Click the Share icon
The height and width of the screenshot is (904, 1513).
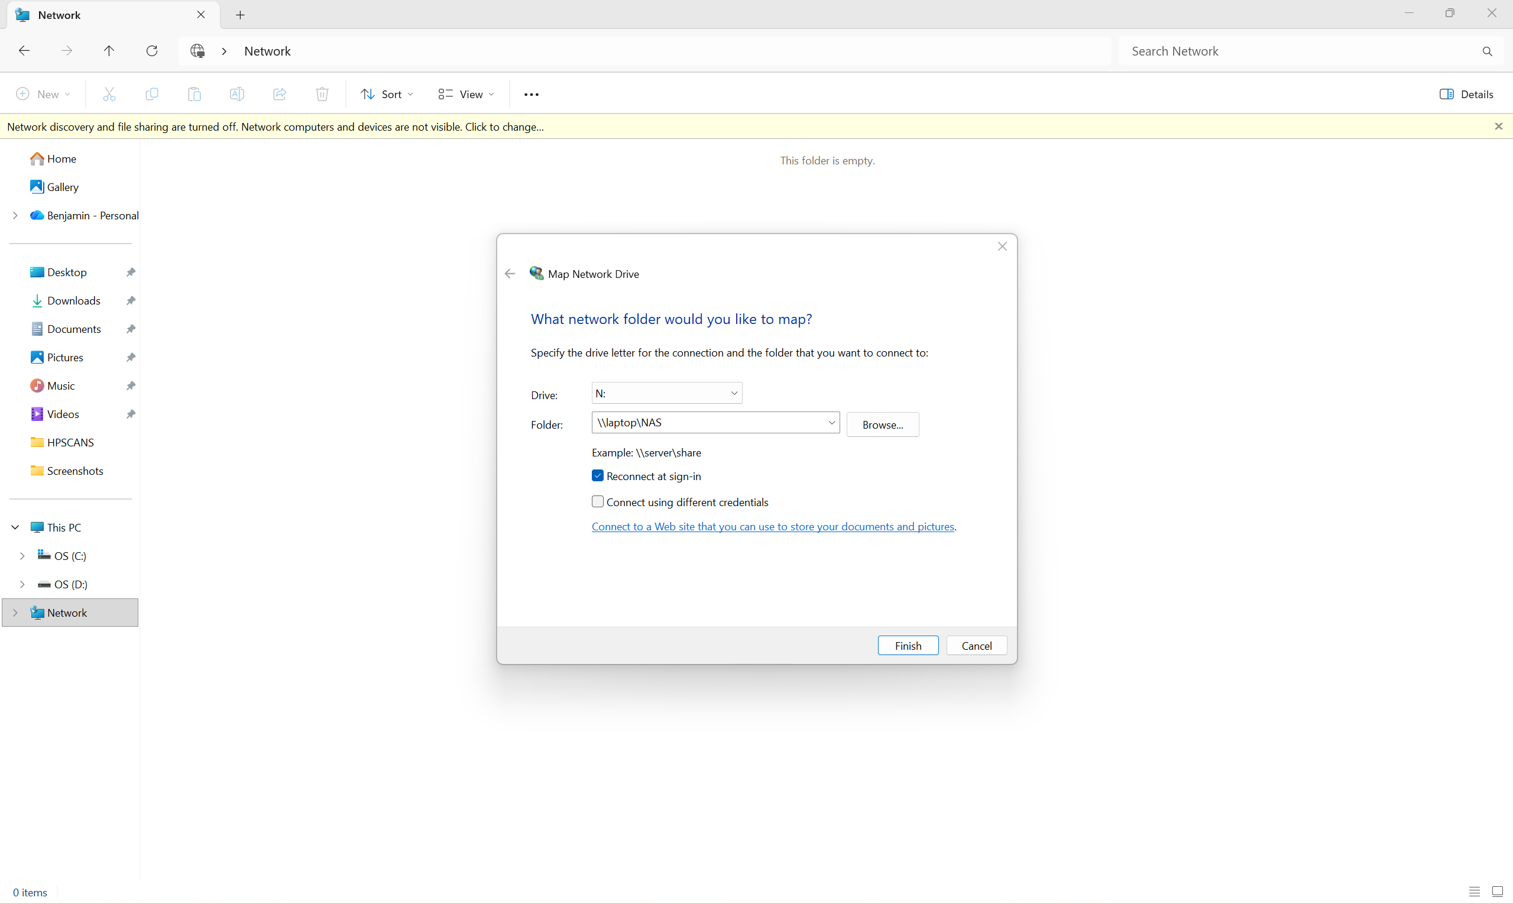pos(280,94)
